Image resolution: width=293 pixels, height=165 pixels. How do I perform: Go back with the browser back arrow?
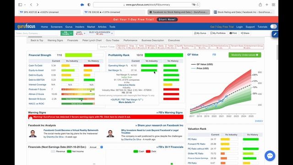pyautogui.click(x=31, y=5)
